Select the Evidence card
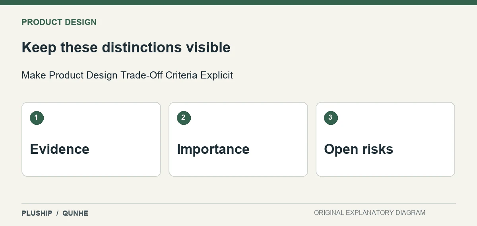Viewport: 477px width, 226px height. click(x=91, y=139)
